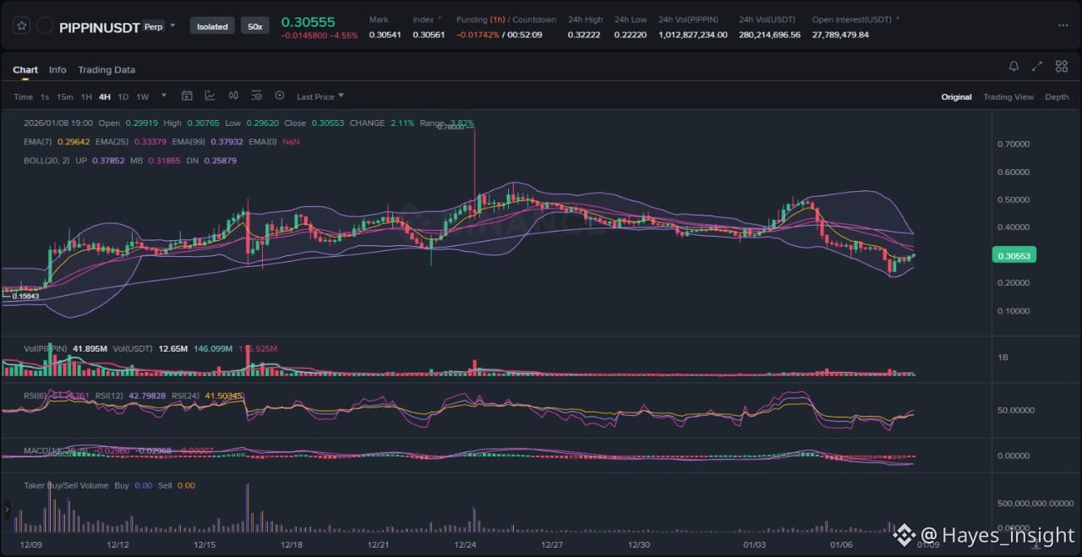Select the 1H interval
1082x557 pixels.
[x=86, y=97]
